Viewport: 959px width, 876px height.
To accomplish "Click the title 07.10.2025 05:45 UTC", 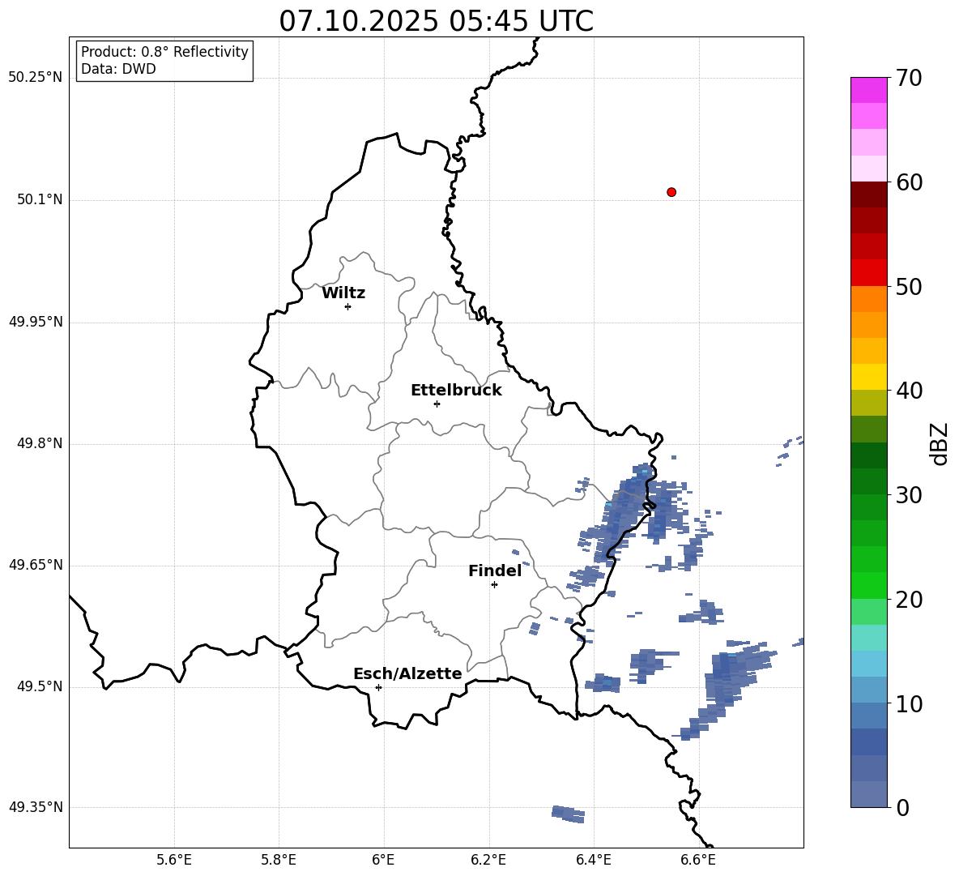I will [436, 21].
